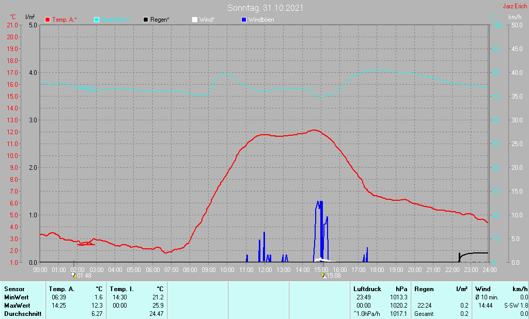Click the Gesamt rain total label

click(425, 313)
